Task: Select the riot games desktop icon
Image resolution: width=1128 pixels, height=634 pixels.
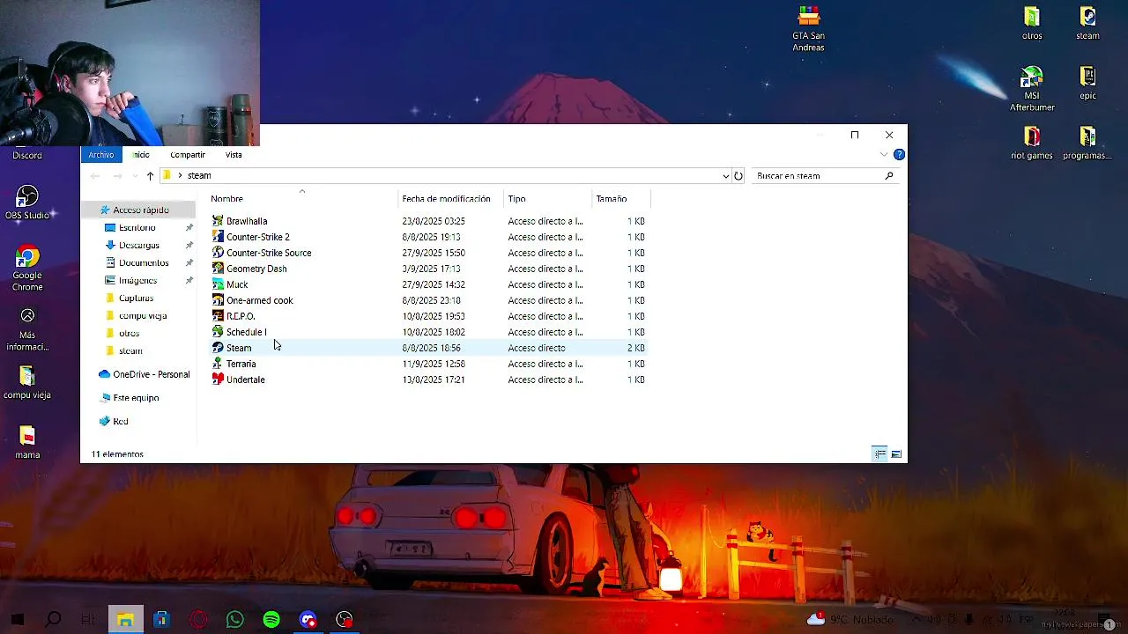Action: click(x=1032, y=144)
